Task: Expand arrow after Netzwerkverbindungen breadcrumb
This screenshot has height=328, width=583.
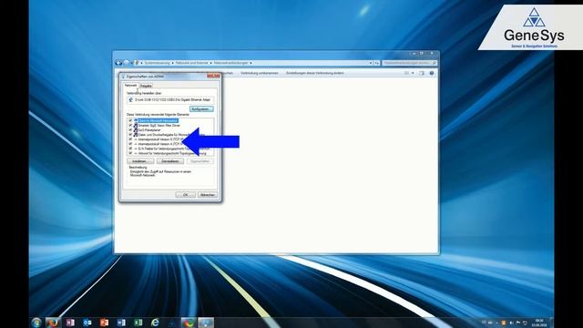Action: [251, 63]
